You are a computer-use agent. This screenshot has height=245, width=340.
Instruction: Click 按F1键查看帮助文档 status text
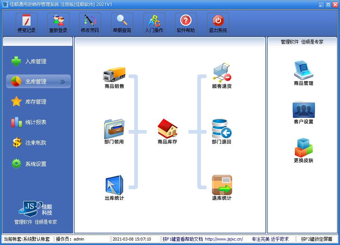point(183,239)
